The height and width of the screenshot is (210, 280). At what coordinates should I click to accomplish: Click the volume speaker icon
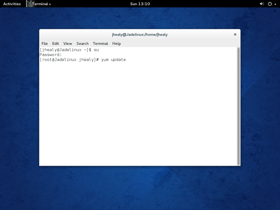262,4
